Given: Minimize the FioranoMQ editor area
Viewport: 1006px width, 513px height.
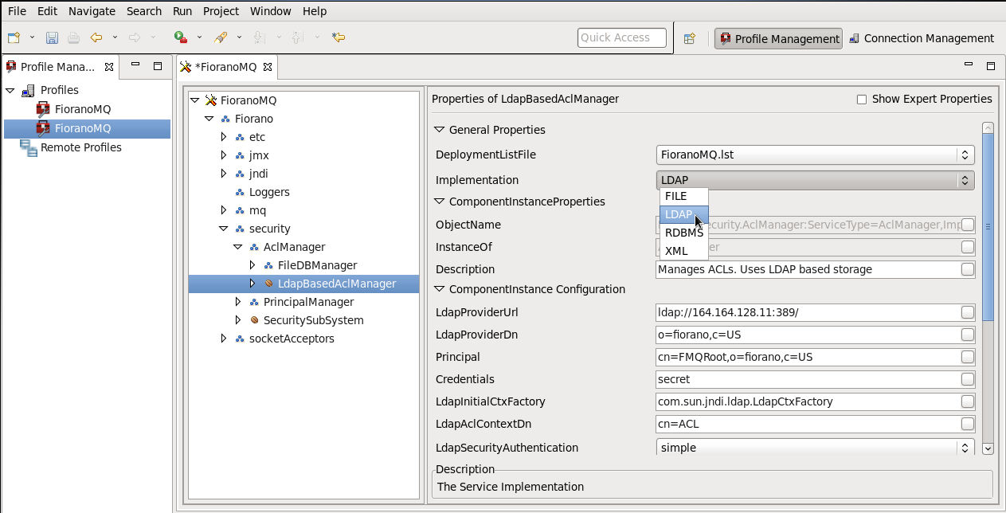Looking at the screenshot, I should coord(969,65).
